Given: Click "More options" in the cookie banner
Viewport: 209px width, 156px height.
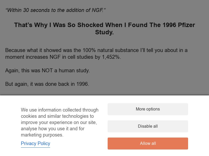Looking at the screenshot, I should pos(148,109).
